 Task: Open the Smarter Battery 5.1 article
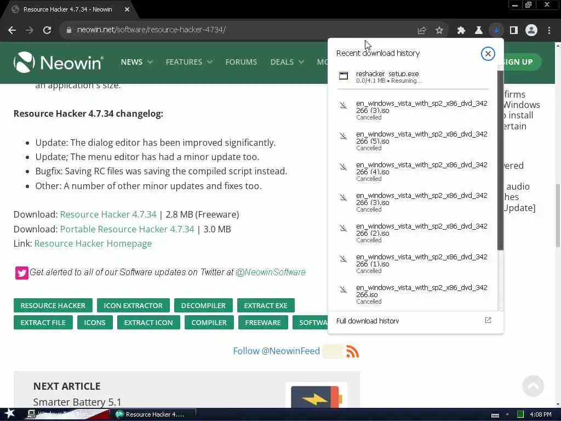click(77, 402)
